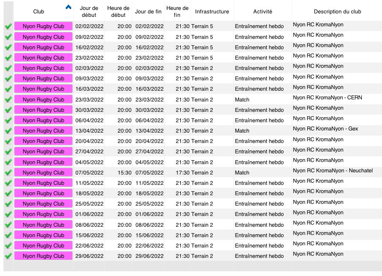Click 'Match' activity on 07/05/2022 row

click(x=242, y=173)
